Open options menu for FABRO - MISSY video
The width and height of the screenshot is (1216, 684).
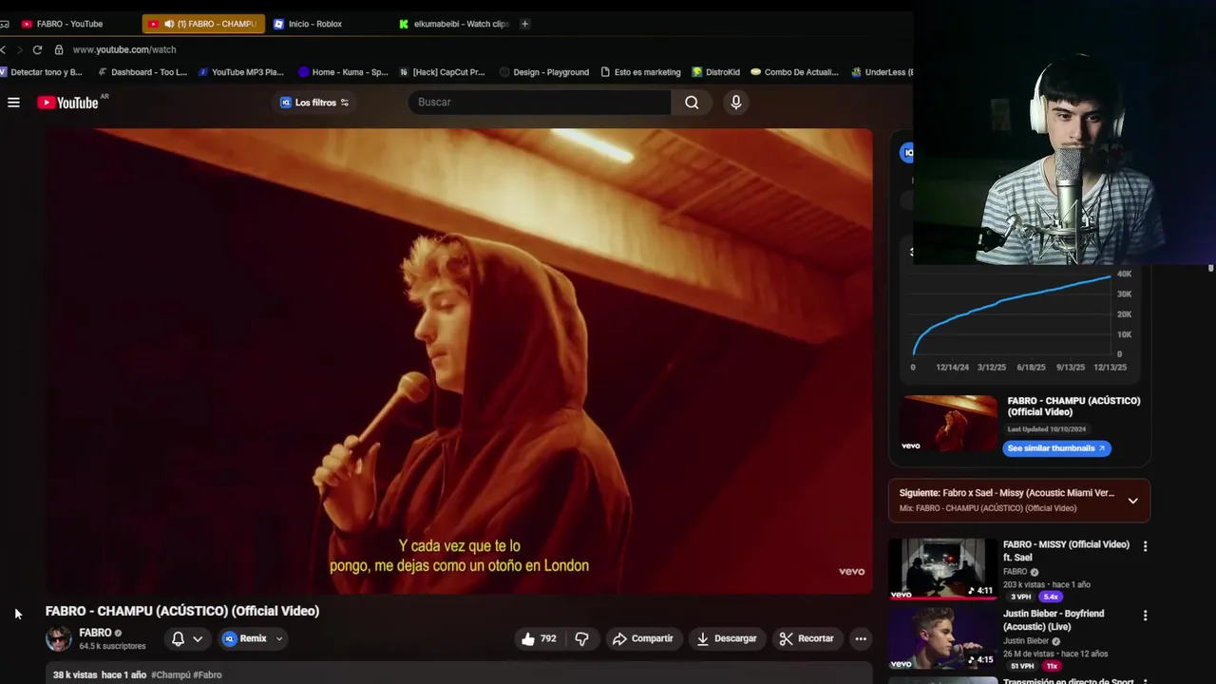(1145, 546)
